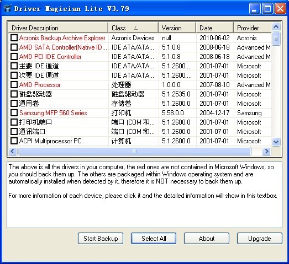
Task: Sort drivers by Driver Description column
Action: click(x=58, y=28)
